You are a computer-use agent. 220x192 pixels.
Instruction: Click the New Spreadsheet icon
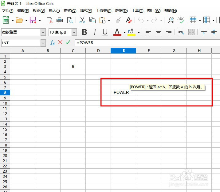pyautogui.click(x=6, y=20)
